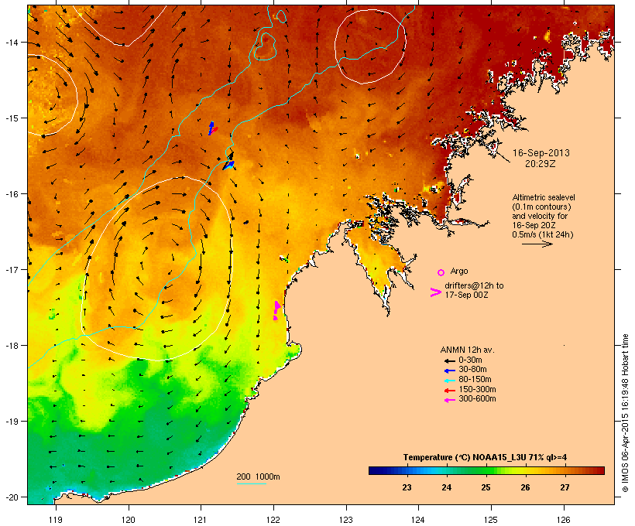The width and height of the screenshot is (635, 526).
Task: Click the 0-30m depth label
Action: pos(470,360)
